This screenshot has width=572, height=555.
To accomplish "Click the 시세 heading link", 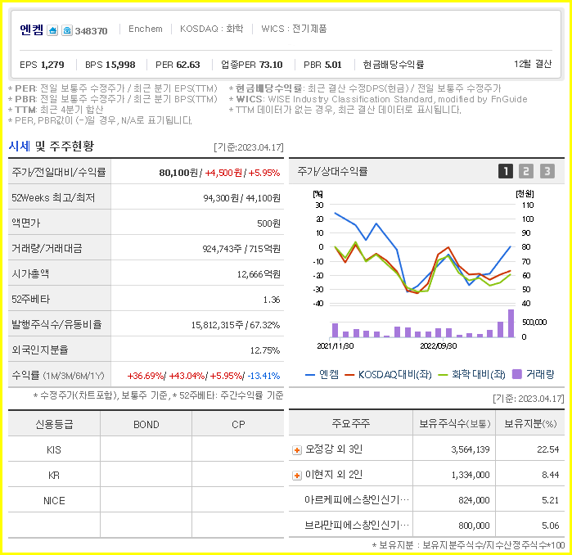I will 20,146.
